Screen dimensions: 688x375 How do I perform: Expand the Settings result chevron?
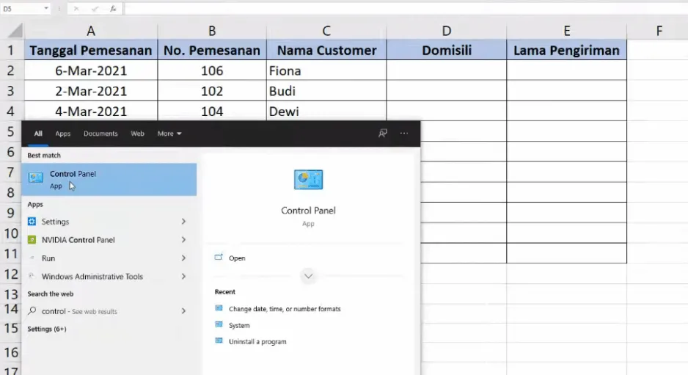click(183, 222)
